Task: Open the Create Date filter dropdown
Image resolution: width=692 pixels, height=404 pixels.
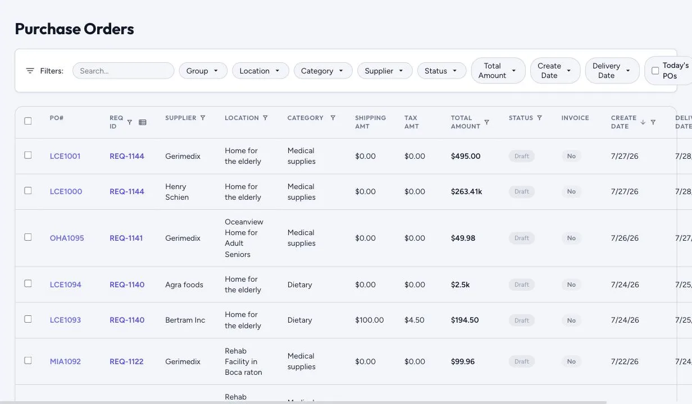Action: pos(555,71)
